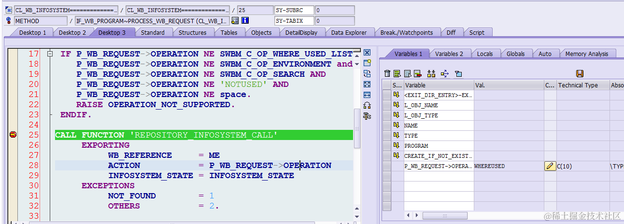This screenshot has height=224, width=624.
Task: Click the program icon left of CL_WB_INFOSYSTEM field
Action: pyautogui.click(x=10, y=10)
